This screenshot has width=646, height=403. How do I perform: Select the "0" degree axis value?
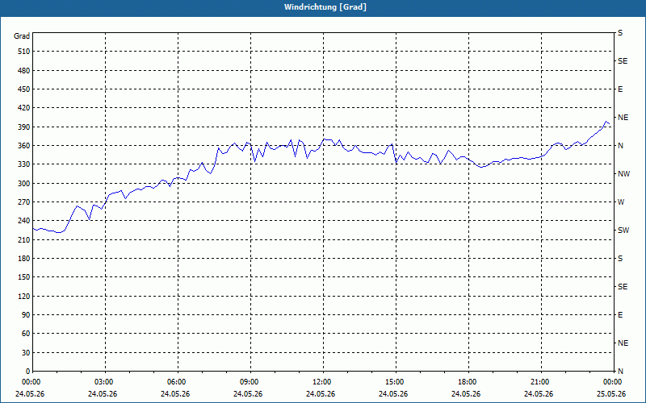(28, 372)
